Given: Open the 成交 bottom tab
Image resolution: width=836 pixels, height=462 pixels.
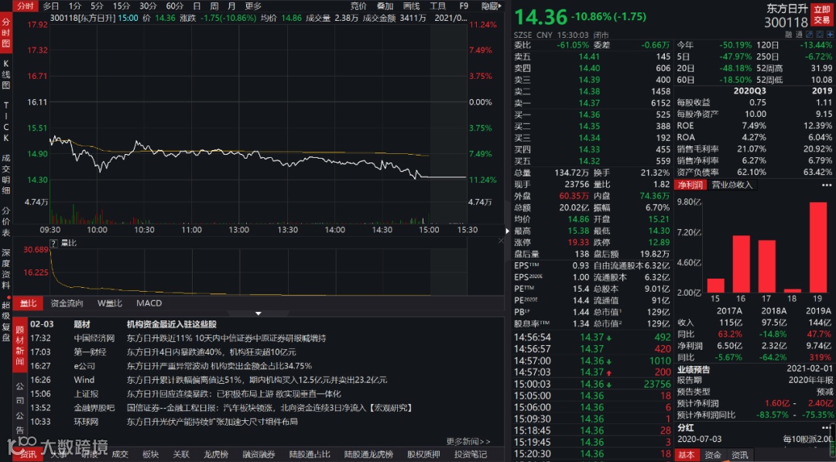Looking at the screenshot, I should click(120, 454).
